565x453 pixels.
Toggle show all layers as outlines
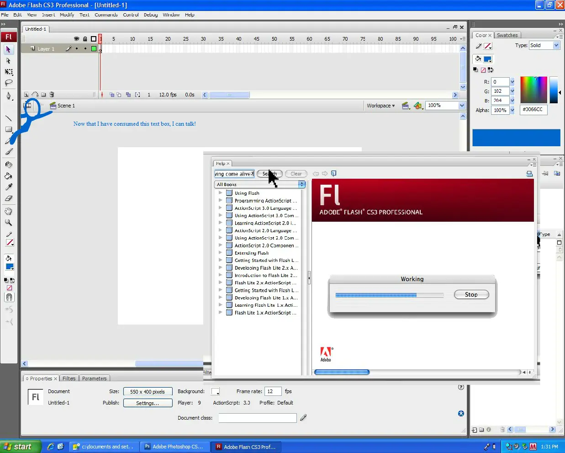(94, 39)
